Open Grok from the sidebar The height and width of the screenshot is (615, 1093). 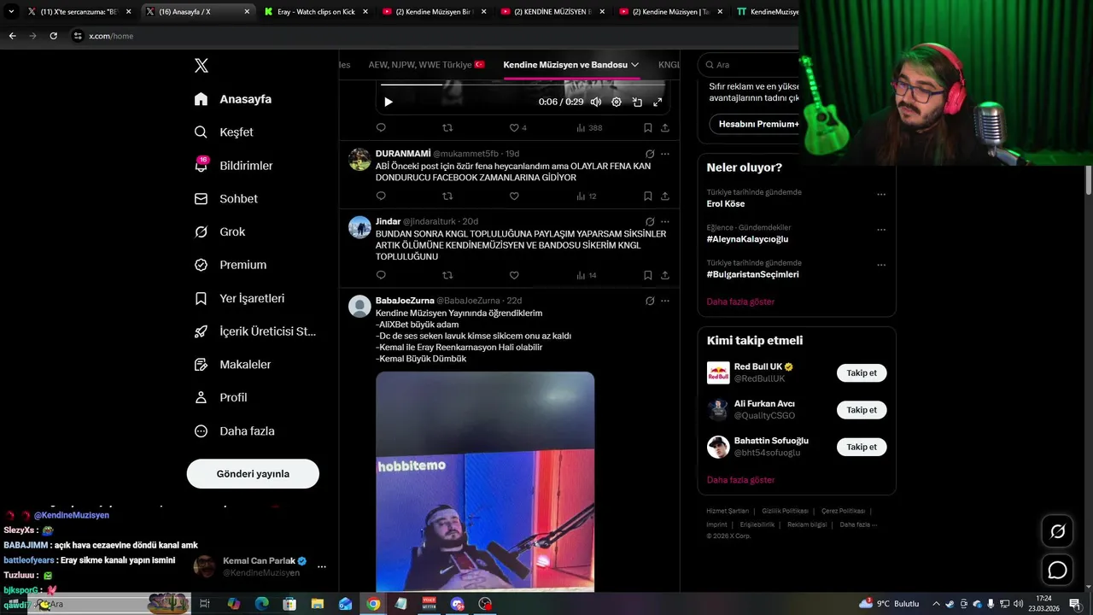tap(219, 231)
